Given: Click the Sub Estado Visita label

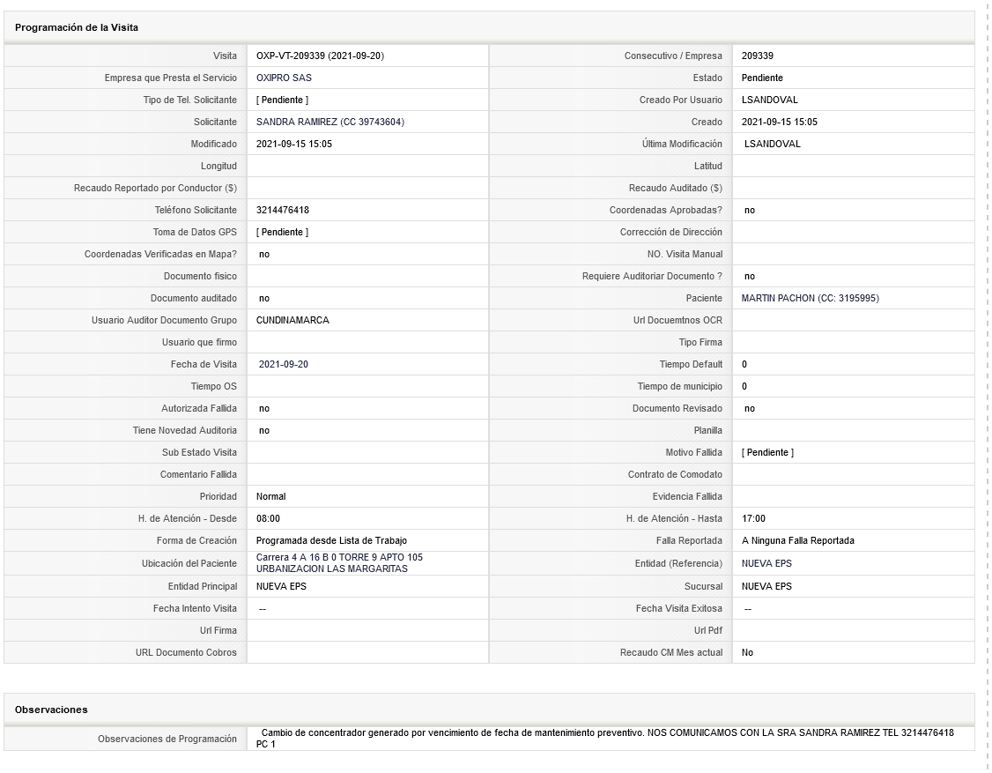Looking at the screenshot, I should [199, 453].
